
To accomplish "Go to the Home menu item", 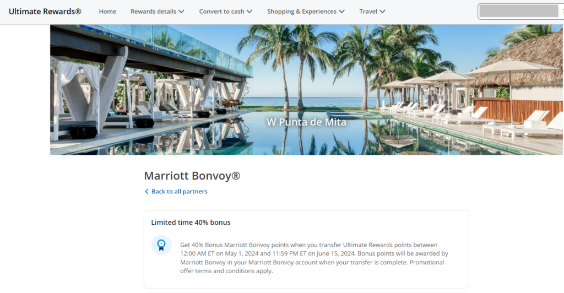I will [x=107, y=12].
